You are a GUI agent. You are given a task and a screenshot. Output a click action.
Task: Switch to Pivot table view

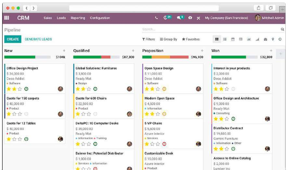(x=241, y=39)
